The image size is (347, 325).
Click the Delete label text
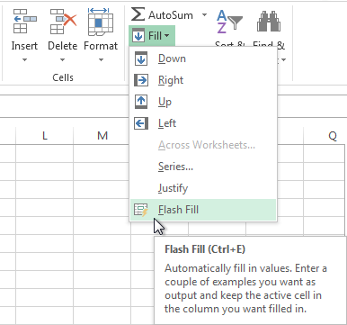[63, 46]
